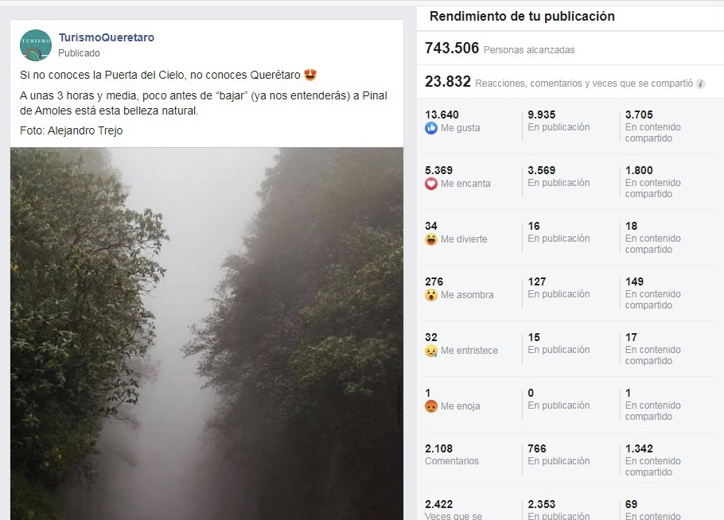Click the Publicado status label
This screenshot has height=520, width=724.
[x=79, y=53]
